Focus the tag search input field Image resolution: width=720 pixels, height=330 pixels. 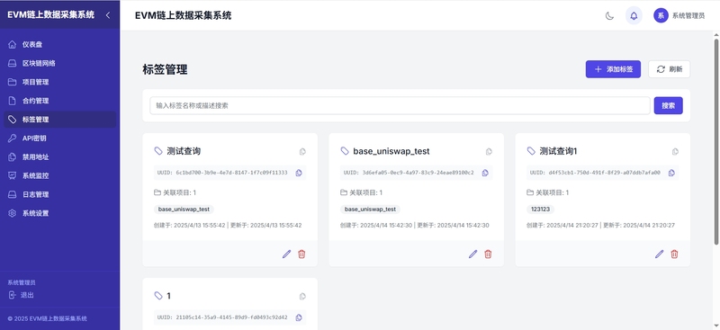pyautogui.click(x=400, y=105)
